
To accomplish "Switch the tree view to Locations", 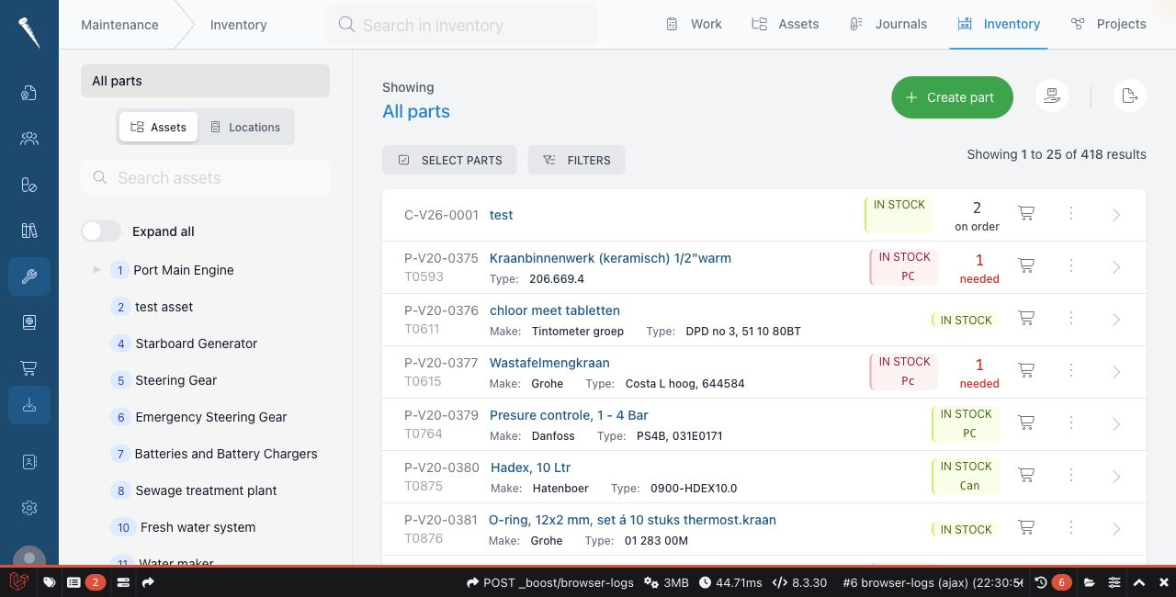I will (245, 128).
